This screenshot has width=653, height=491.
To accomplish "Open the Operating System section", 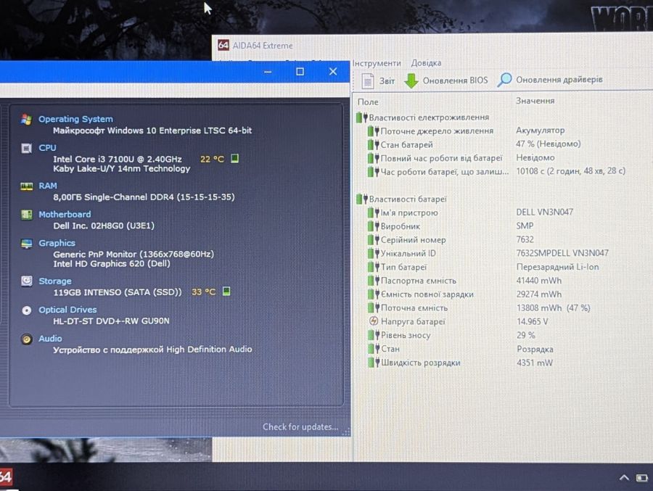I will [75, 119].
